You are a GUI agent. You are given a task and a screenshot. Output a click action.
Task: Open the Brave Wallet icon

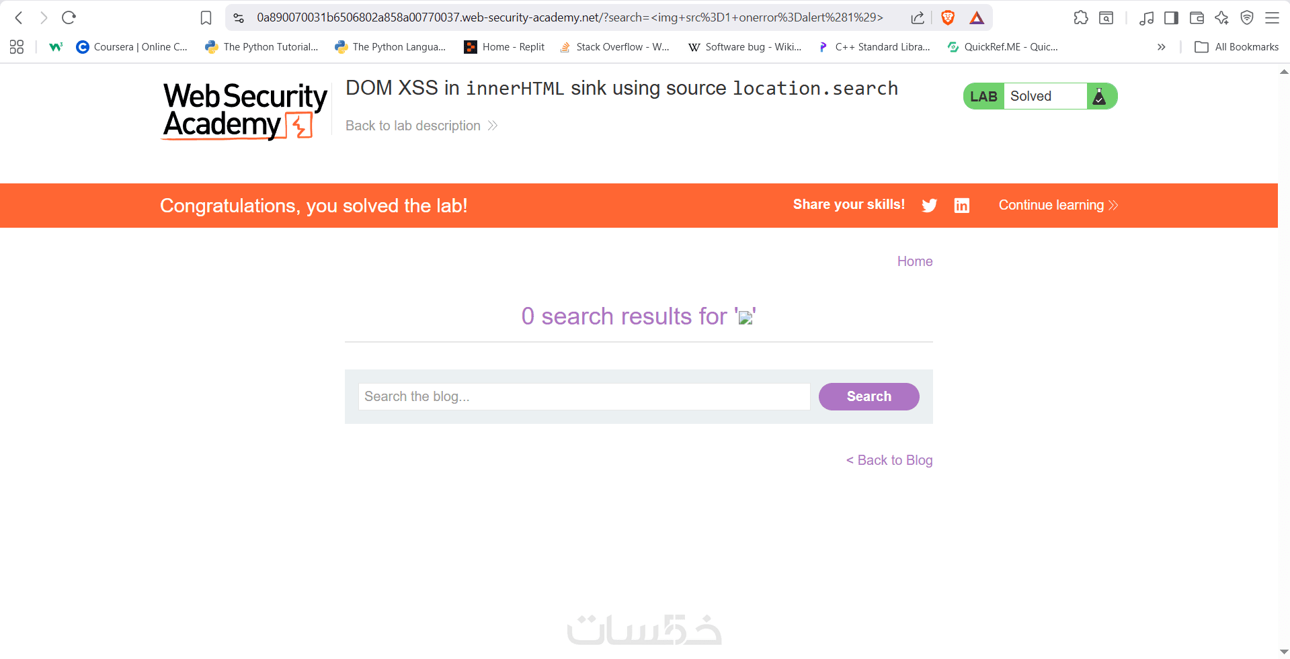coord(1197,17)
